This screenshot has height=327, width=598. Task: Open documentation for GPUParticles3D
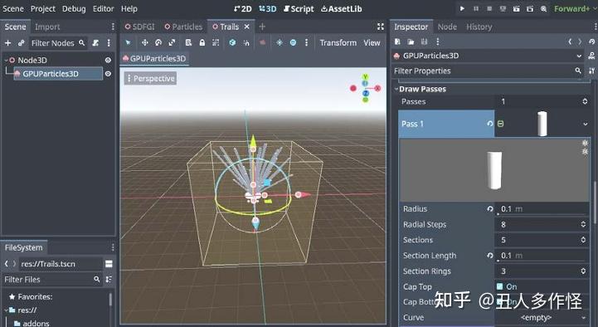coord(591,56)
